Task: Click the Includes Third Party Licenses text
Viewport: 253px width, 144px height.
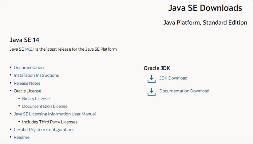Action: (x=49, y=122)
